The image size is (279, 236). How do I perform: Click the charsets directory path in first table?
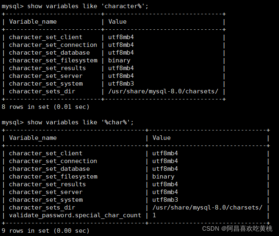163,91
